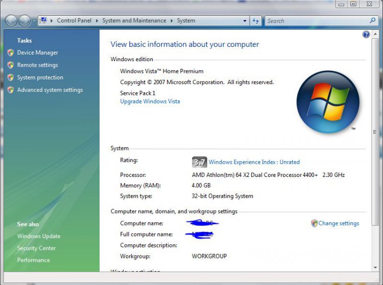Go forward with the Forward arrow button

(25, 21)
